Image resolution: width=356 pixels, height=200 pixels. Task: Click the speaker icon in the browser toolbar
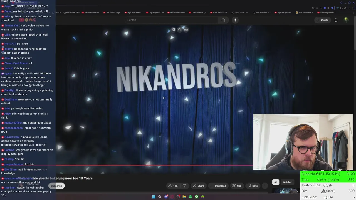[x=337, y=8]
